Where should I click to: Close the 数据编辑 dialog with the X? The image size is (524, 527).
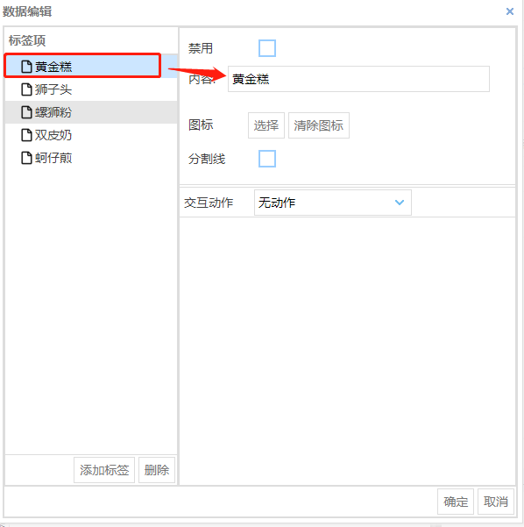[510, 11]
